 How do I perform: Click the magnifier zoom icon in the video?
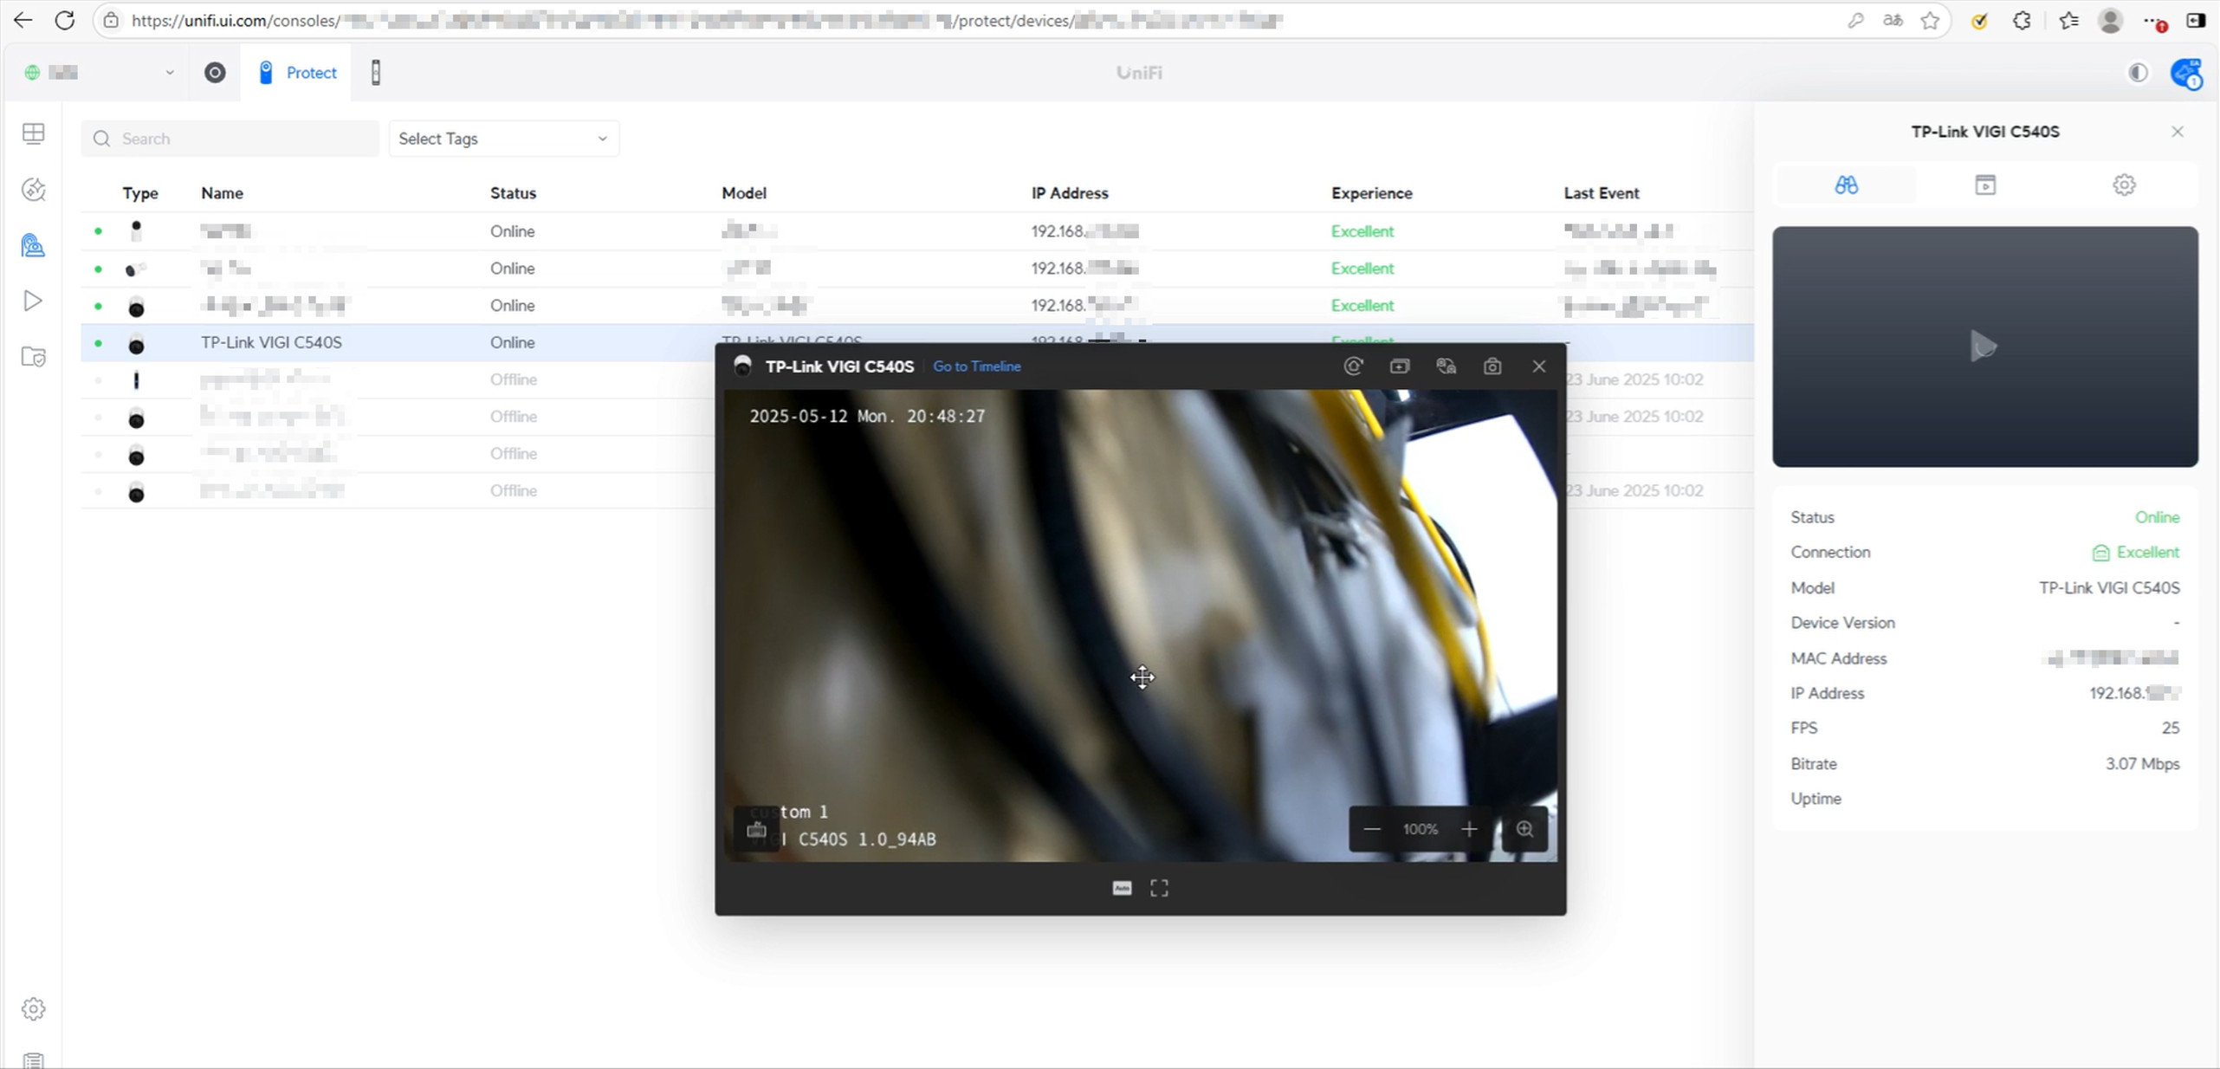pyautogui.click(x=1524, y=830)
